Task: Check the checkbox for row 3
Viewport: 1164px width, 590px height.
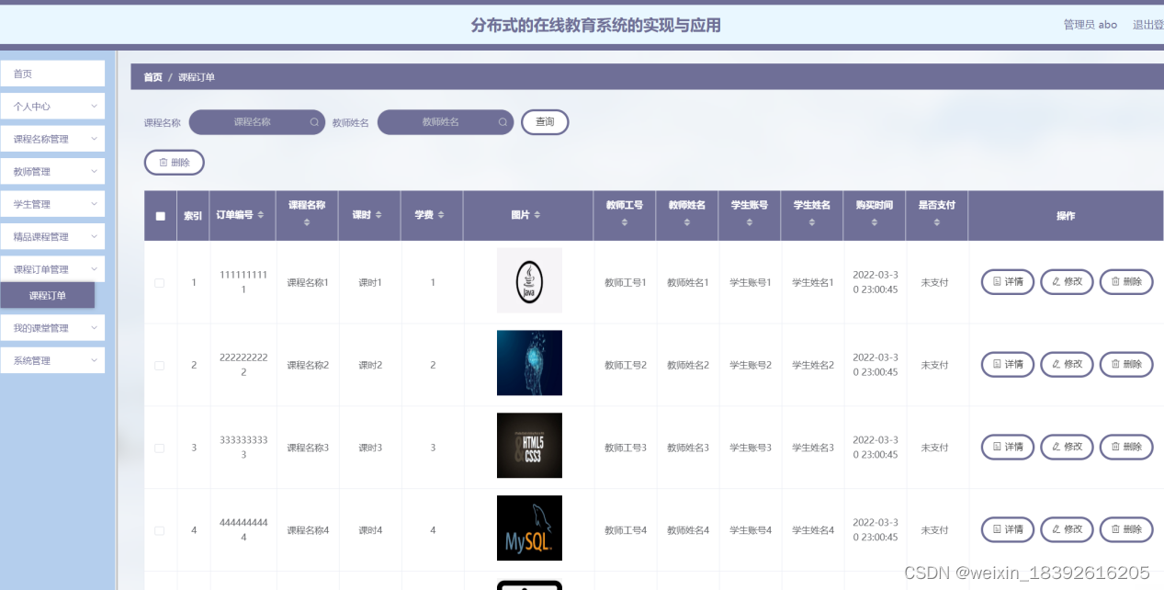Action: click(x=160, y=448)
